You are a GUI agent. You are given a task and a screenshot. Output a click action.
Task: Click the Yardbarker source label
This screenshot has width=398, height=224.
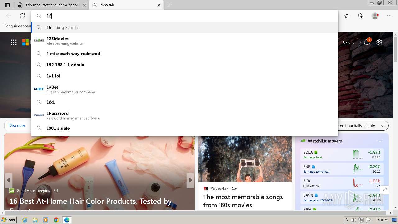(x=219, y=189)
